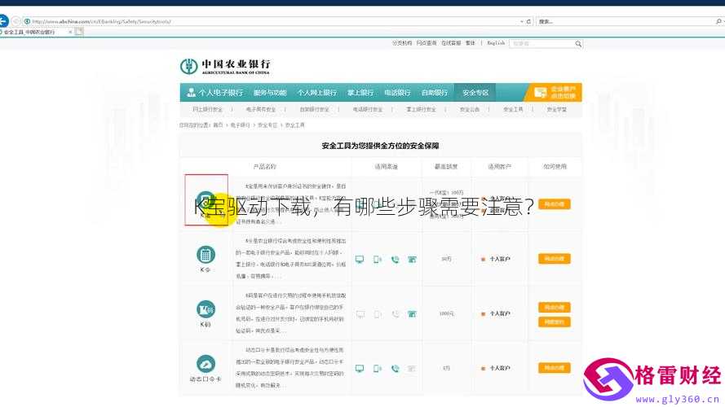Click the second orange button in K码 row

click(x=555, y=322)
